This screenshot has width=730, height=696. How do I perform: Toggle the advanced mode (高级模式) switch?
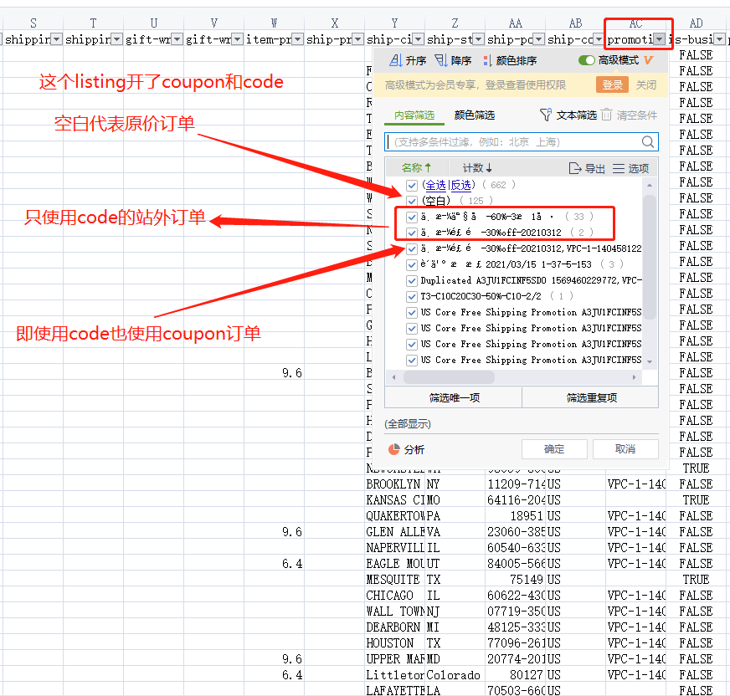(x=587, y=60)
